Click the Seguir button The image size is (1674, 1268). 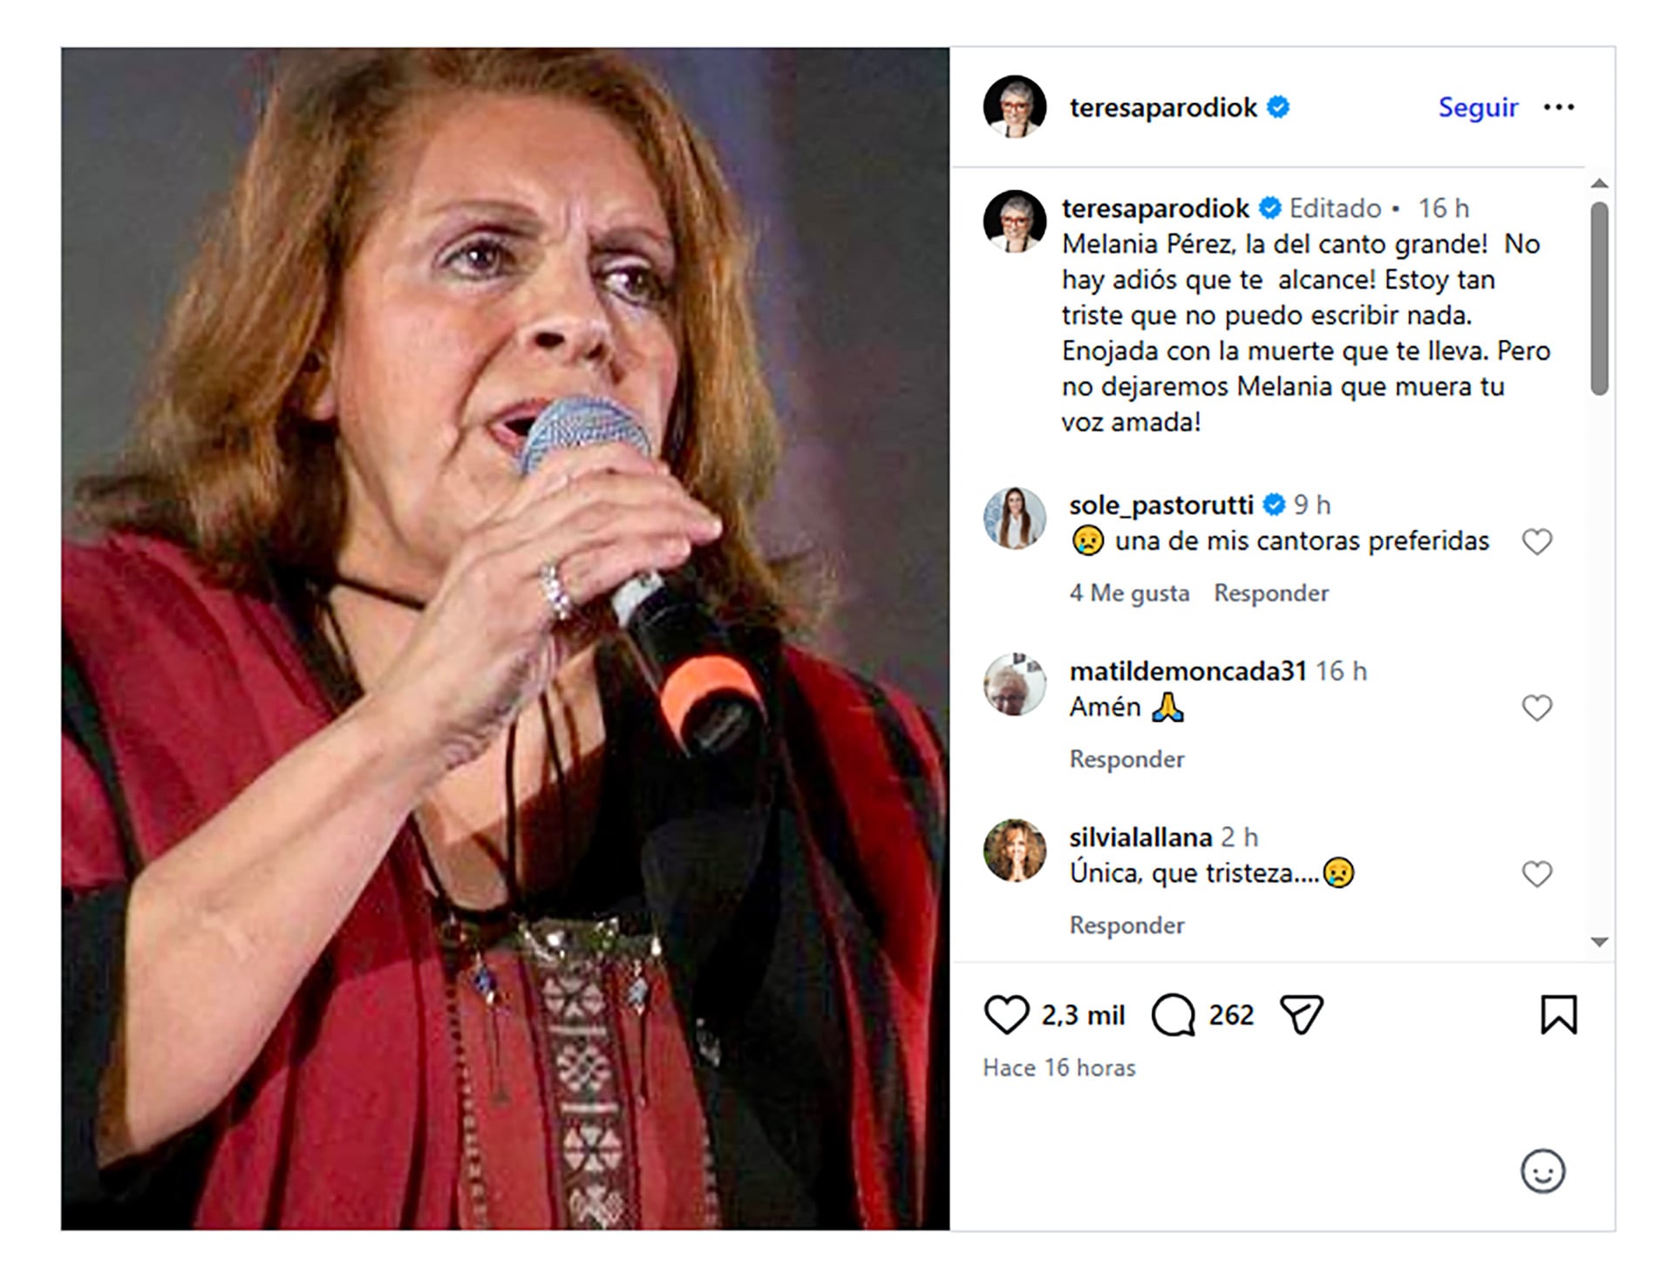point(1478,107)
